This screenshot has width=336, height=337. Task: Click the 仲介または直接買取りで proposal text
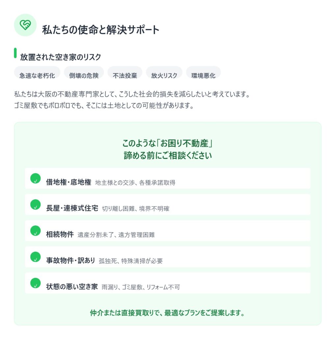[x=167, y=312]
